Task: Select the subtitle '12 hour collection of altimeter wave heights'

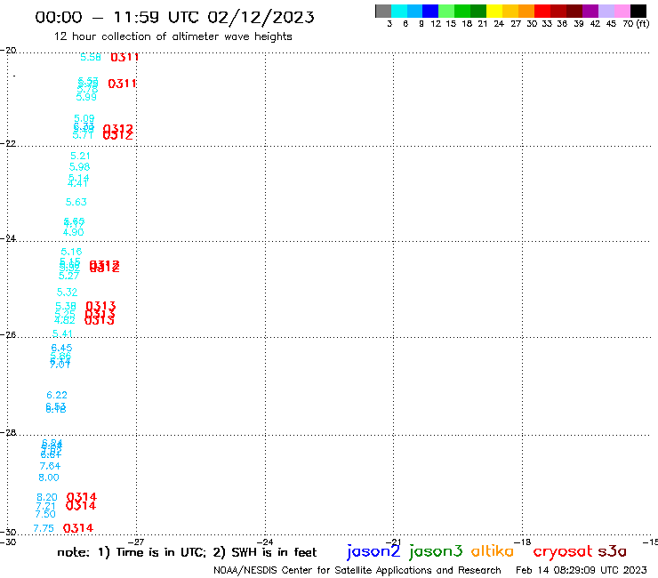Action: [x=173, y=36]
